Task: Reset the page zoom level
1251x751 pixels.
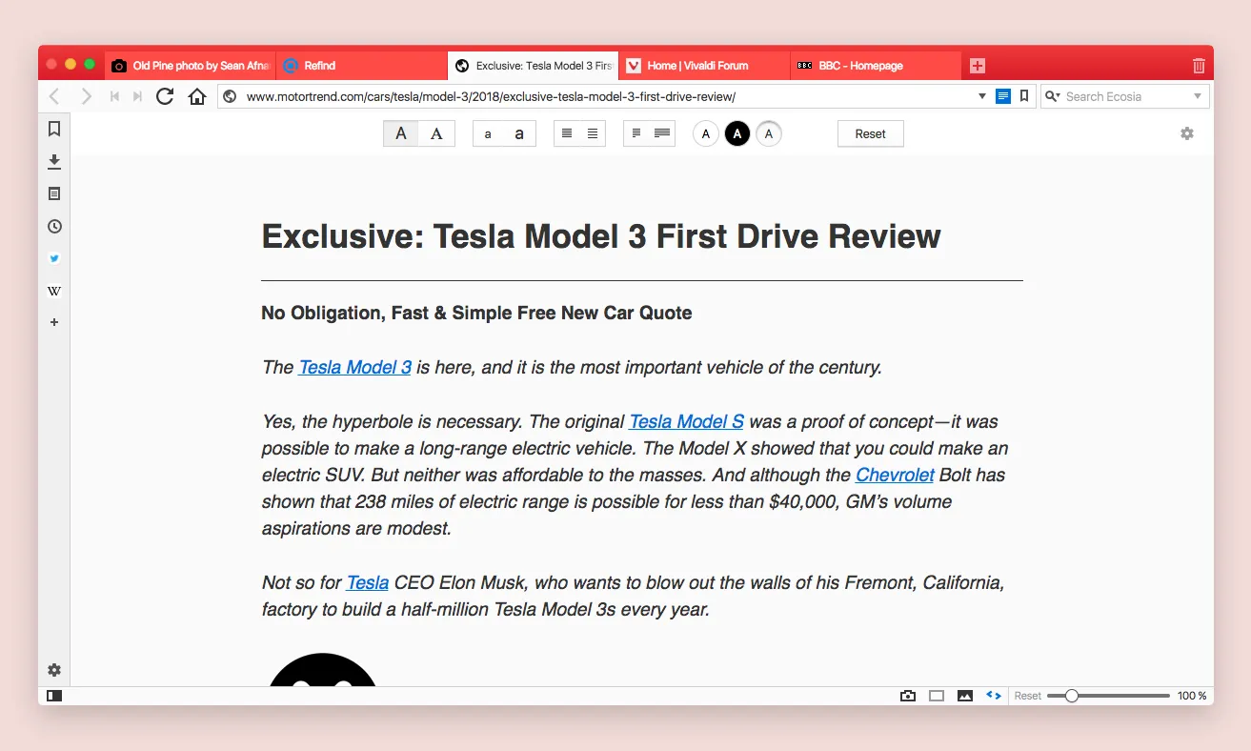Action: tap(1028, 696)
